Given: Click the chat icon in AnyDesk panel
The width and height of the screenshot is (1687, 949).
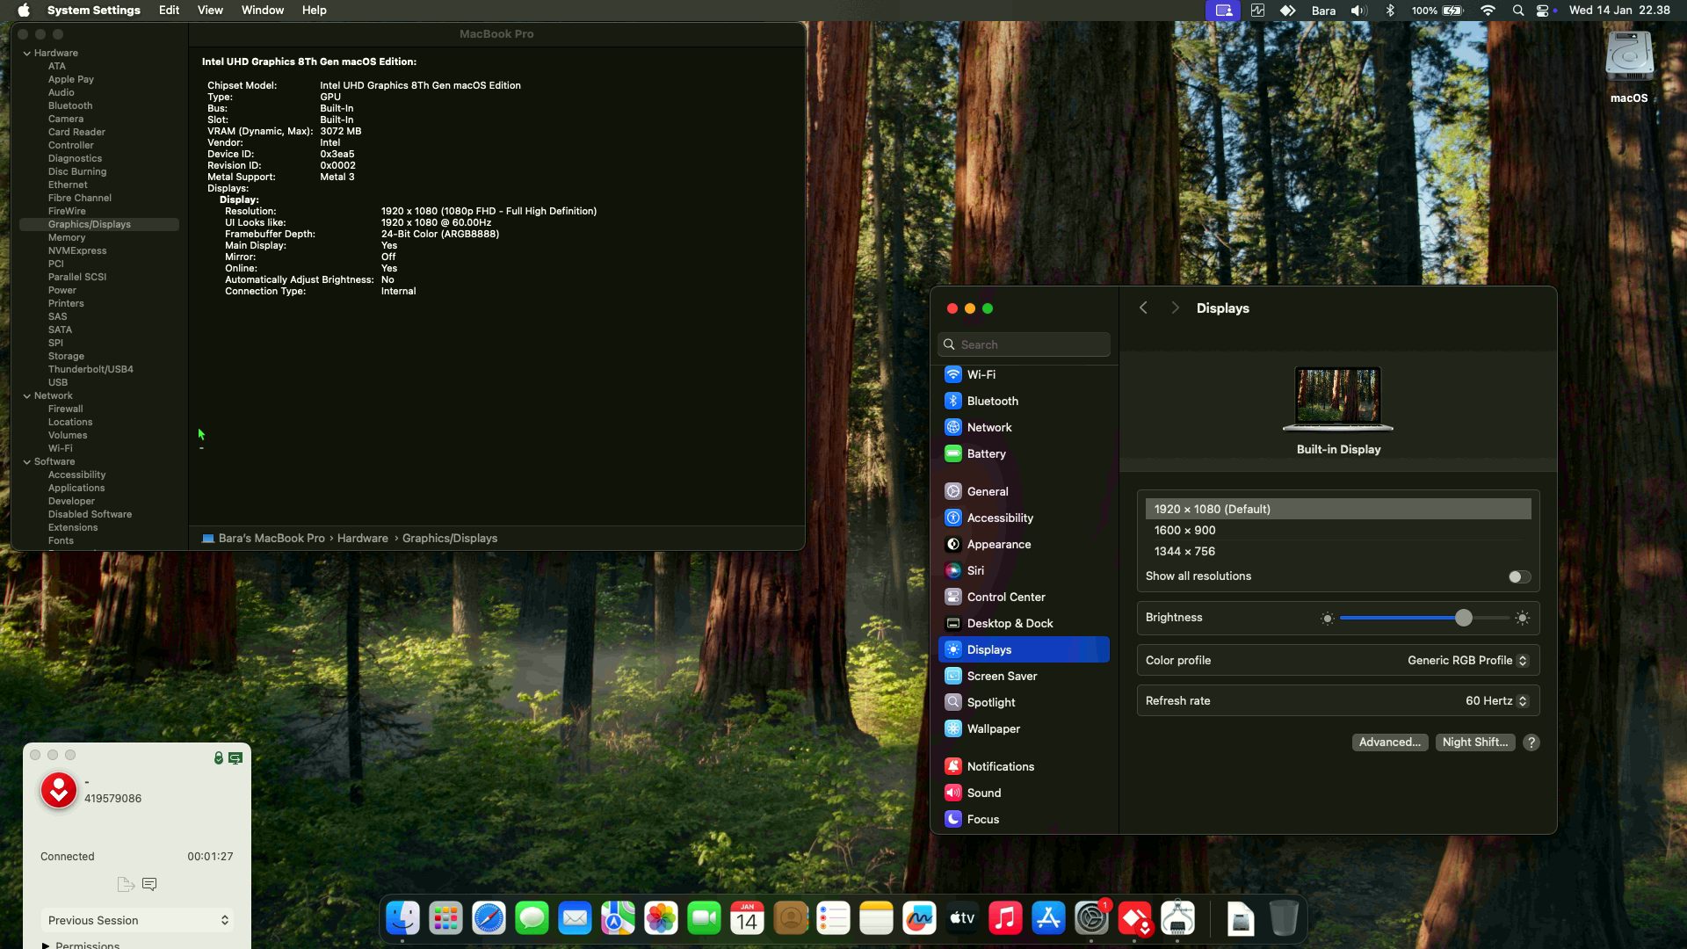Looking at the screenshot, I should coord(149,884).
